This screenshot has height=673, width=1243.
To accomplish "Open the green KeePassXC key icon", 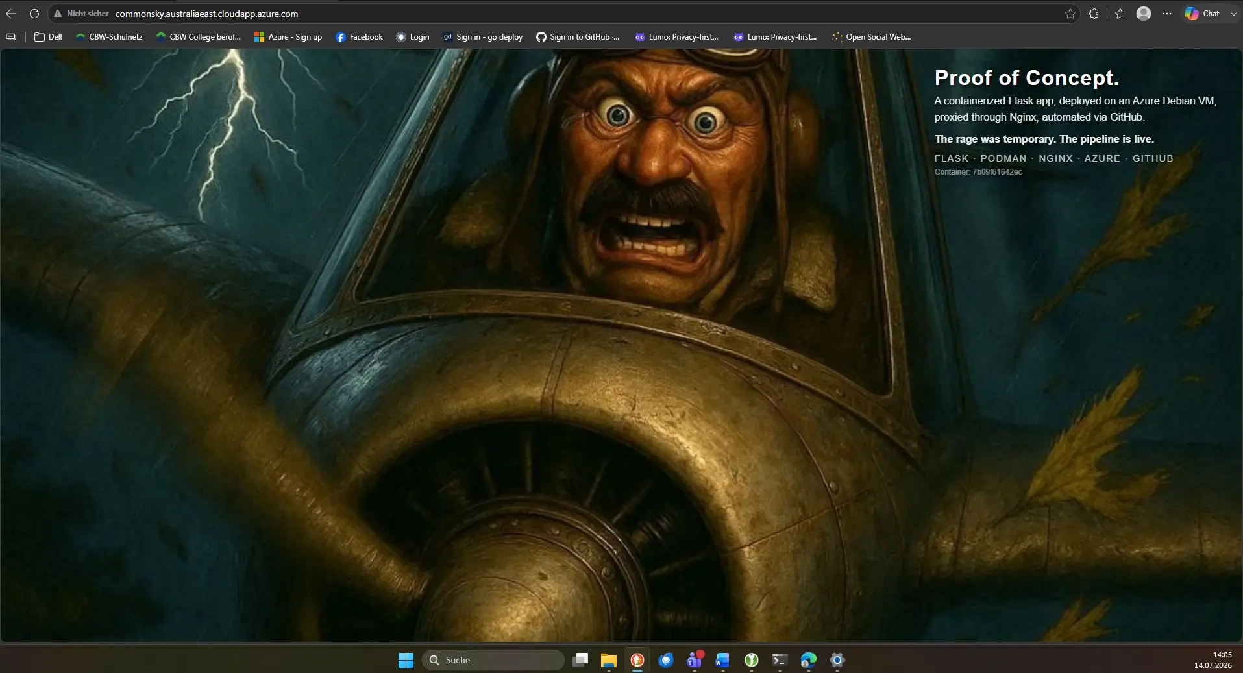I will (x=751, y=660).
